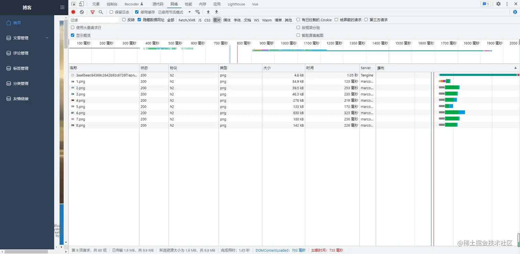Viewport: 520px width, 254px height.
Task: Enable the 保留日志 checkbox
Action: click(x=111, y=12)
